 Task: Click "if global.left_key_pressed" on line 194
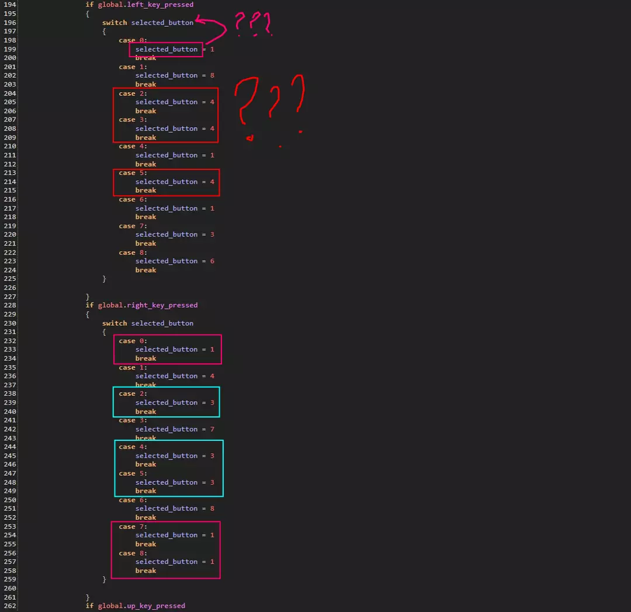[x=140, y=5]
